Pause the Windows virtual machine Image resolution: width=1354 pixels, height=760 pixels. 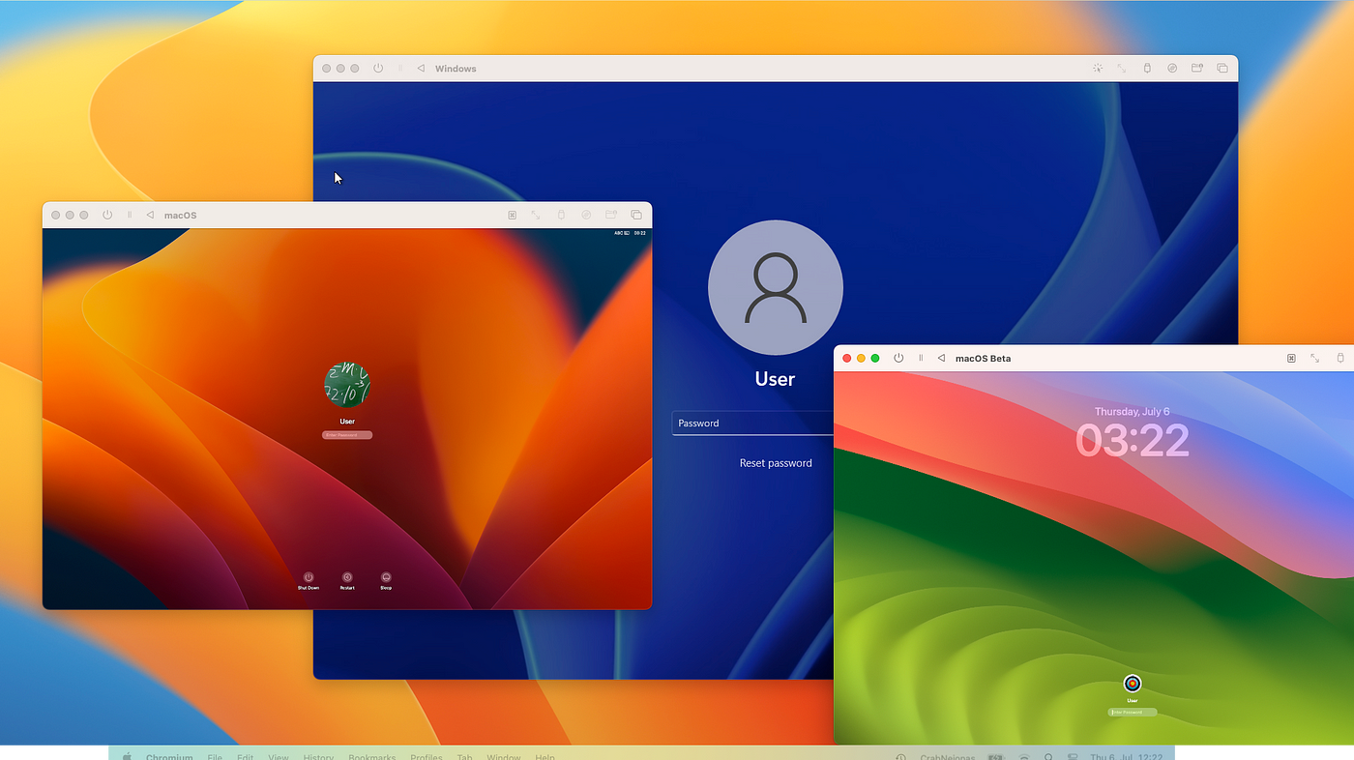click(x=400, y=69)
